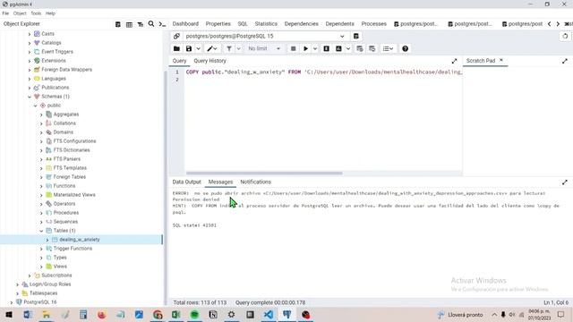Click the Explain Analyze icon
Screen dimensions: 573x322
pos(338,48)
